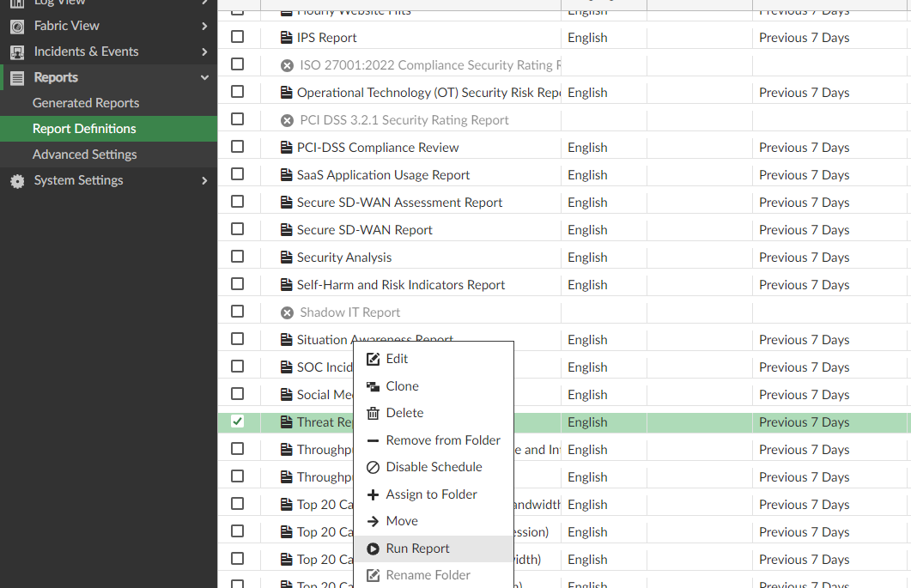Click the arrow icon next to Move

pyautogui.click(x=373, y=521)
